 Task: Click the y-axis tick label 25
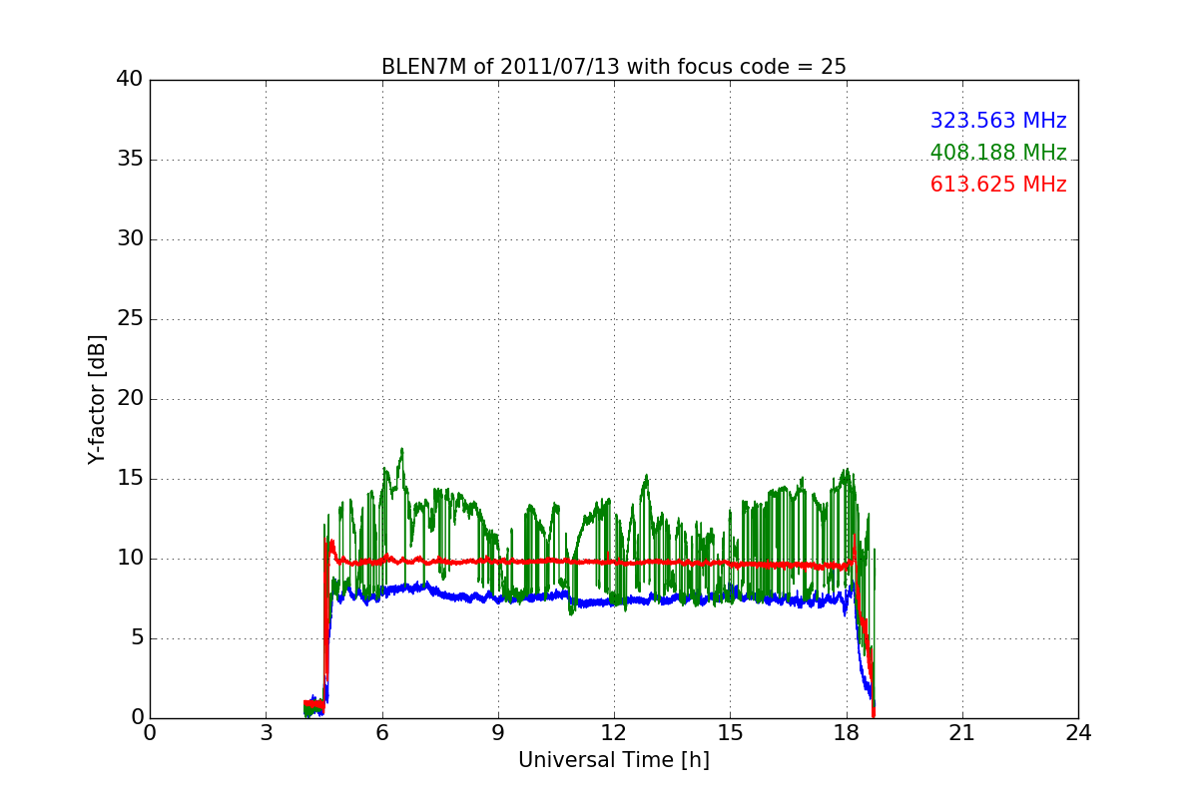(130, 319)
